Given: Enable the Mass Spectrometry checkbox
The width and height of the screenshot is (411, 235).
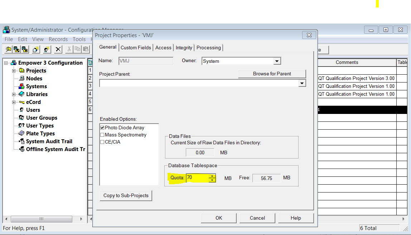Looking at the screenshot, I should click(102, 135).
